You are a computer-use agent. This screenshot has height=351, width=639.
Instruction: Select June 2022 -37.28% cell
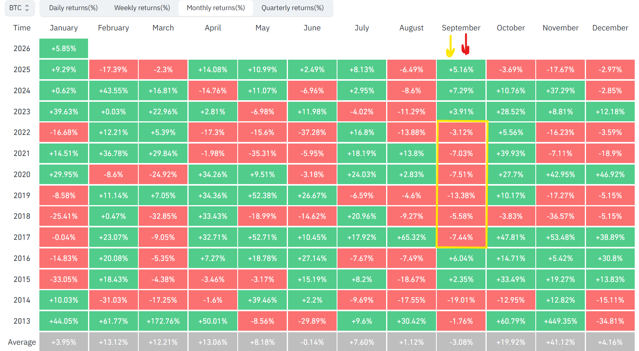coord(312,132)
